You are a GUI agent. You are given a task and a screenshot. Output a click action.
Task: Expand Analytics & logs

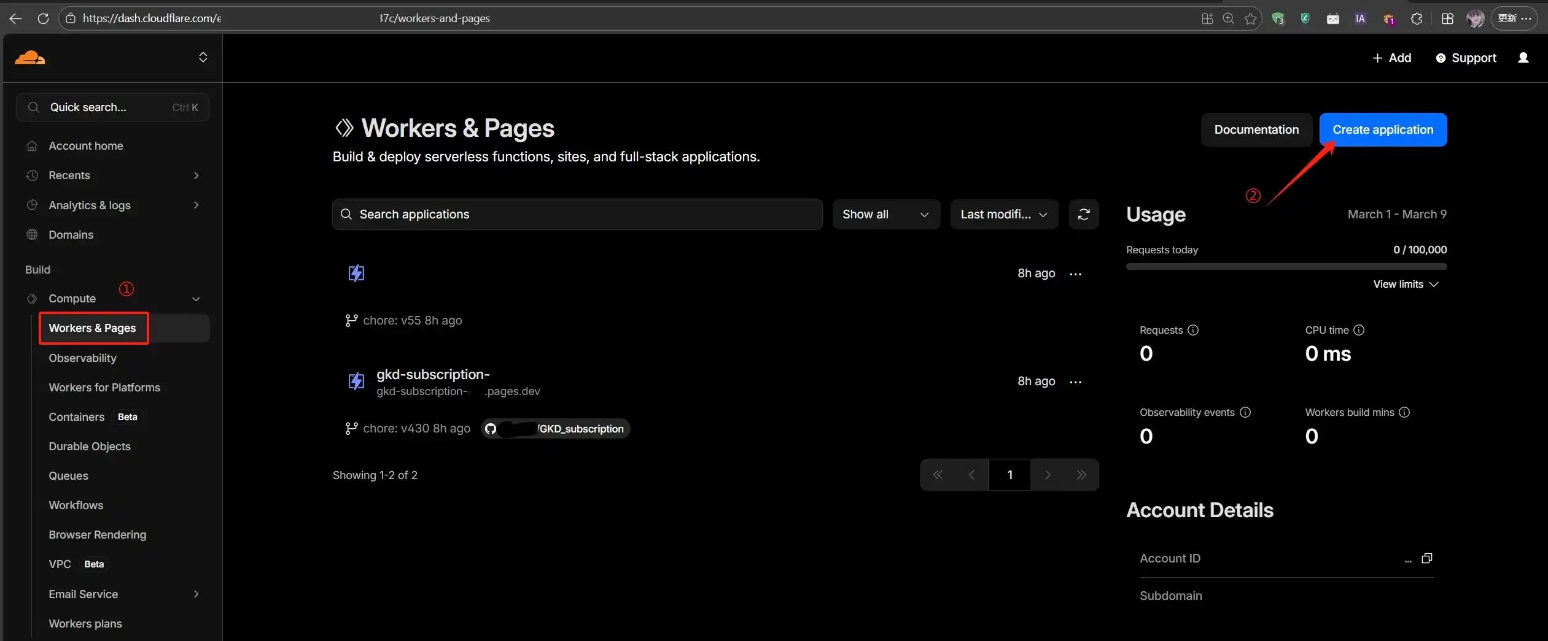pos(196,205)
